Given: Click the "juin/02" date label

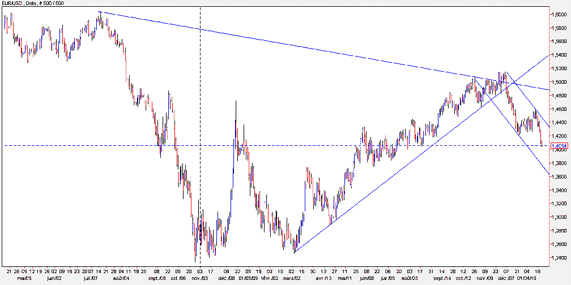Looking at the screenshot, I should pyautogui.click(x=54, y=278).
